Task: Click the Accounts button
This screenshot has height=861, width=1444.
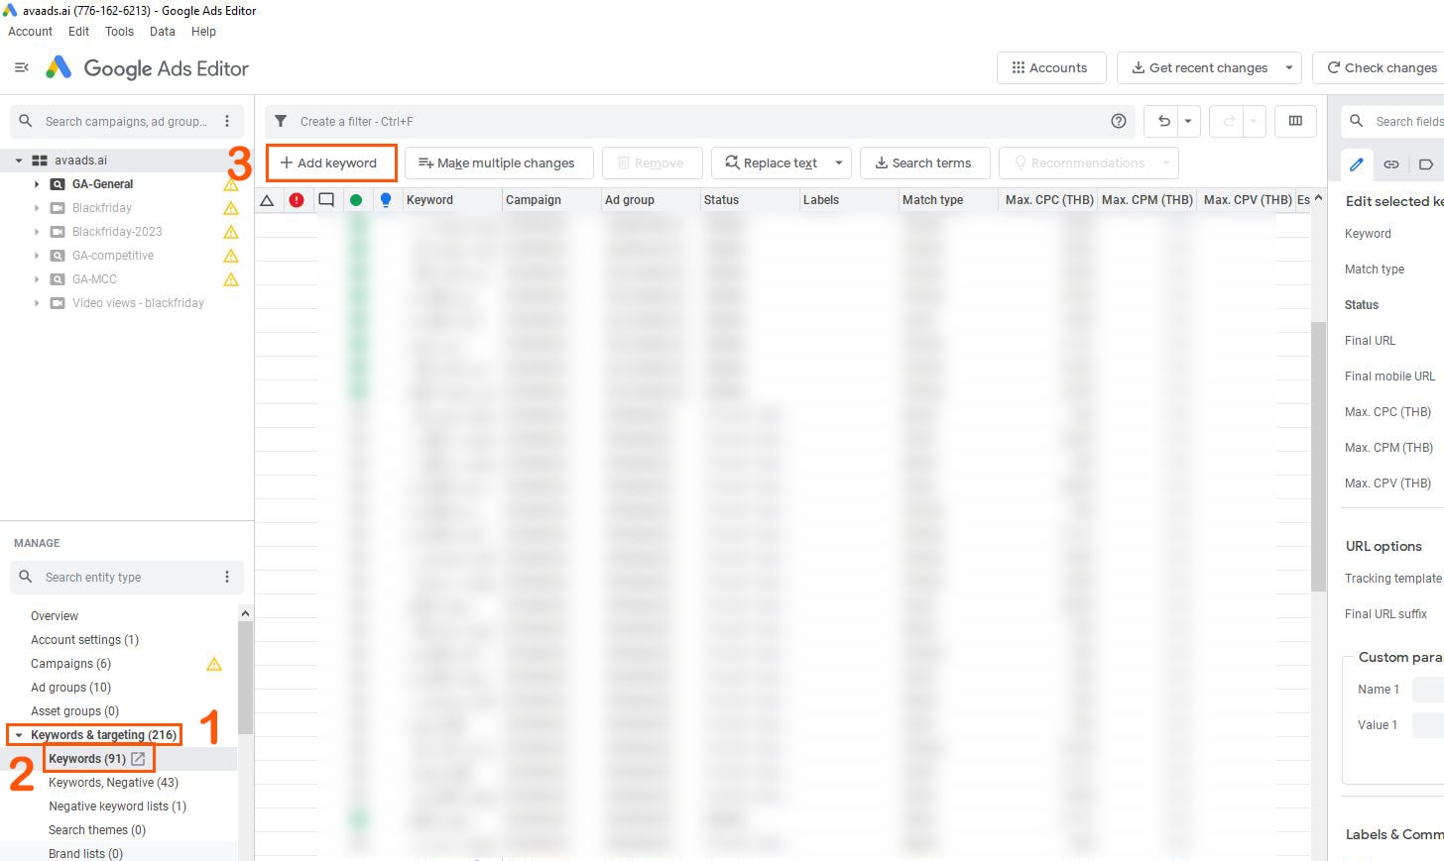Action: (x=1050, y=68)
